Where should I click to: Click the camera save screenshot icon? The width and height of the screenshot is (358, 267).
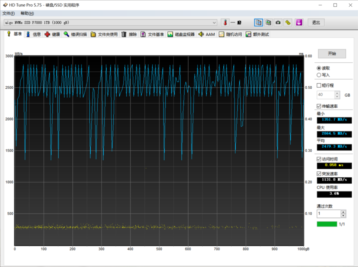pyautogui.click(x=278, y=23)
